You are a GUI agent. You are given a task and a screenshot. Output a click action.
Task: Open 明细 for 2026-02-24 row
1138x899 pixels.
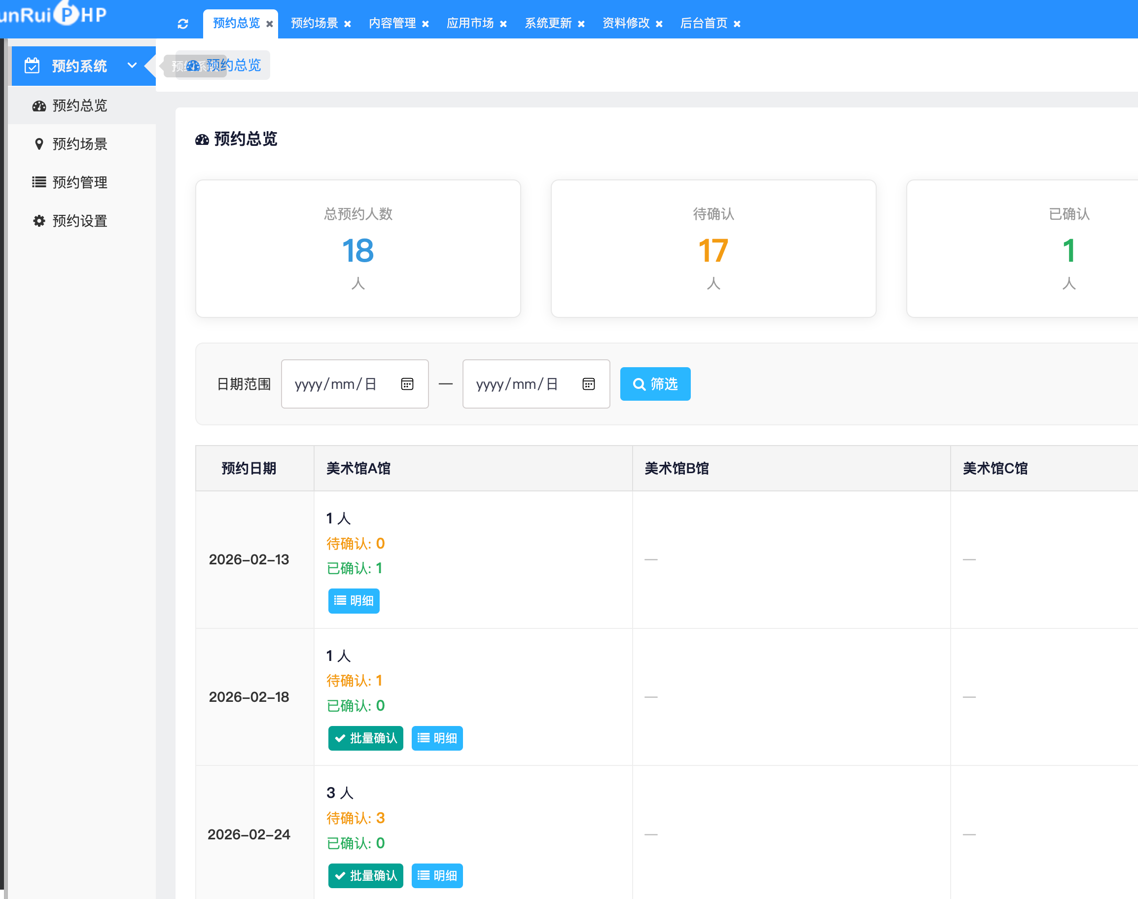point(437,875)
